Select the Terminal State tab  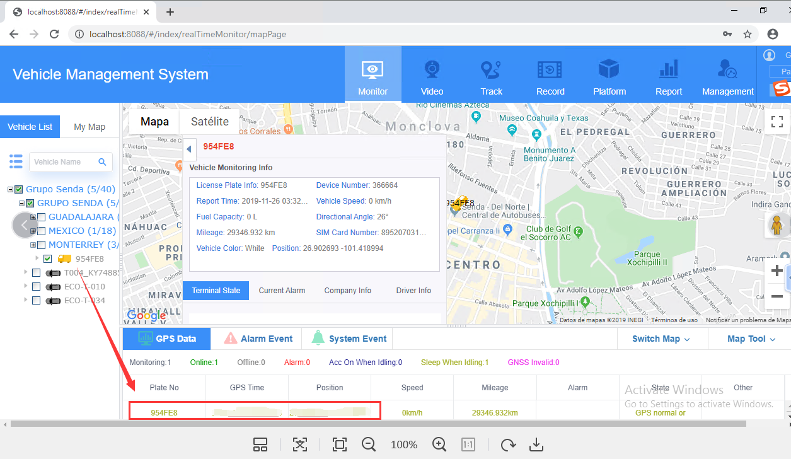click(216, 291)
